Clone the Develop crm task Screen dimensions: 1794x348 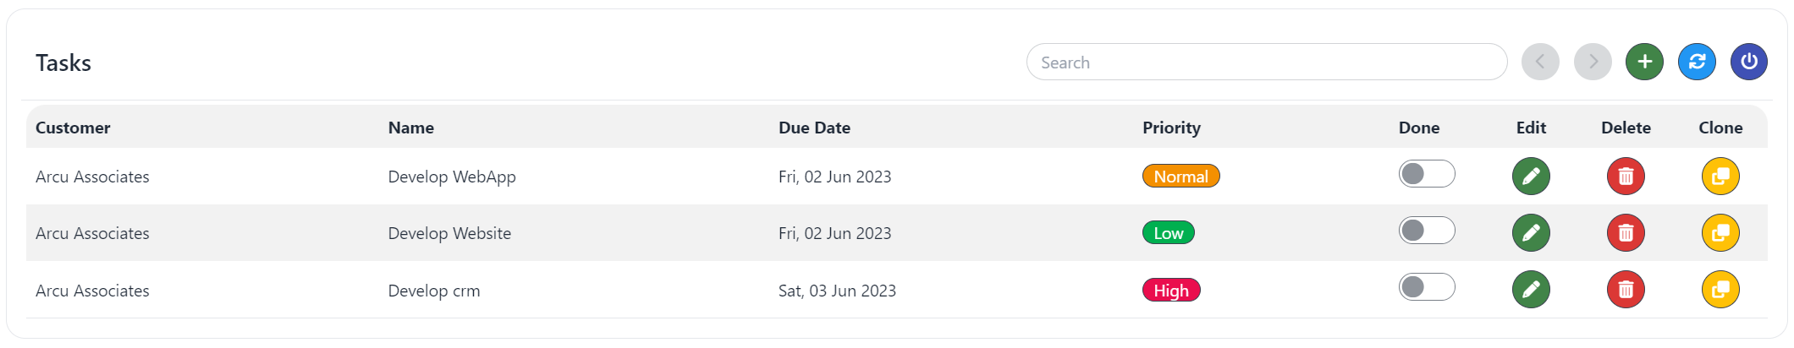pyautogui.click(x=1720, y=290)
